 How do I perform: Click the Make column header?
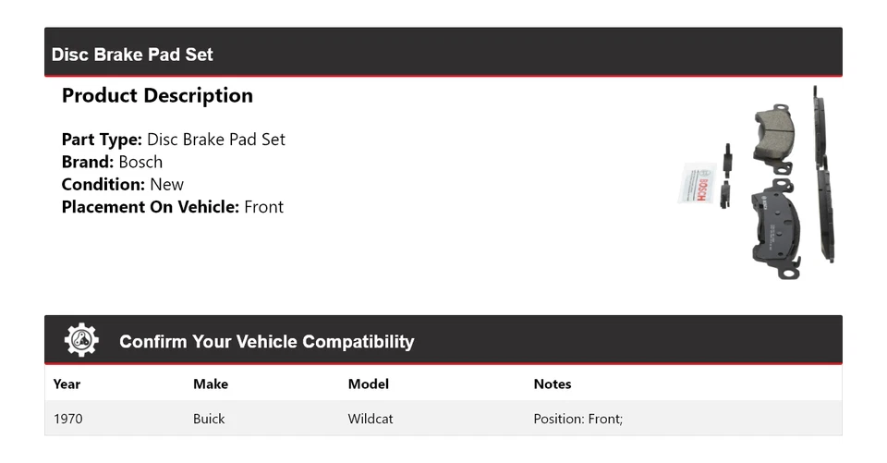point(211,384)
